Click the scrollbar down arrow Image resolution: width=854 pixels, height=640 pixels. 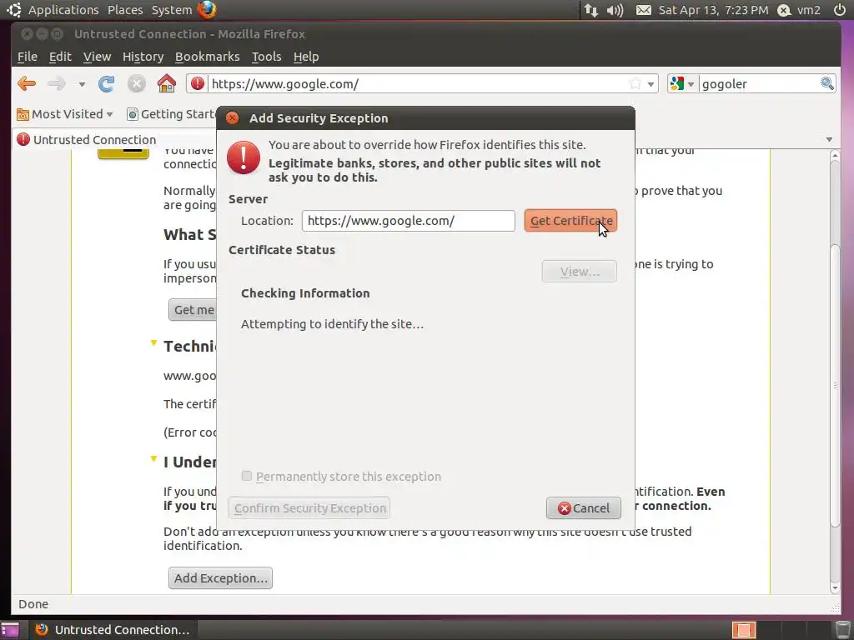[x=835, y=588]
